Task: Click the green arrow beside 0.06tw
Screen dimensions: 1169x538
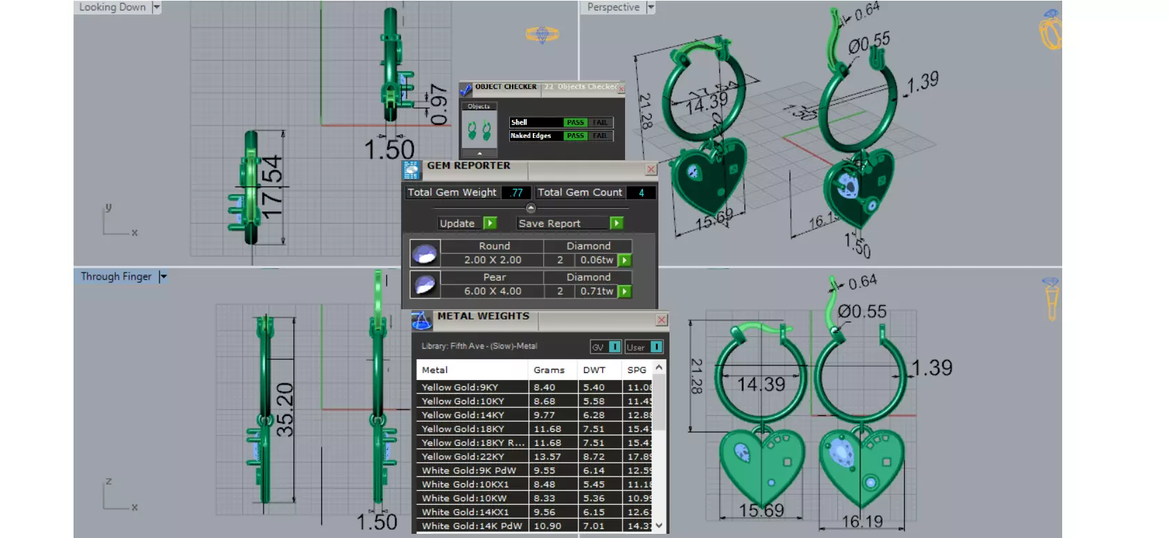Action: click(x=624, y=261)
